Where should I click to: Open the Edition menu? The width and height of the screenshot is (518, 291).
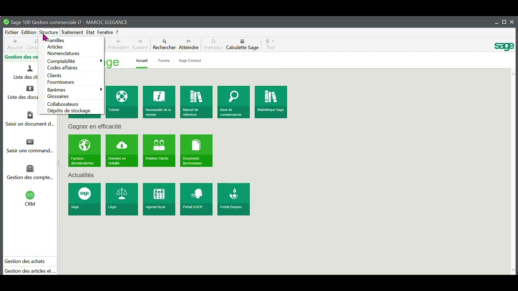[29, 32]
